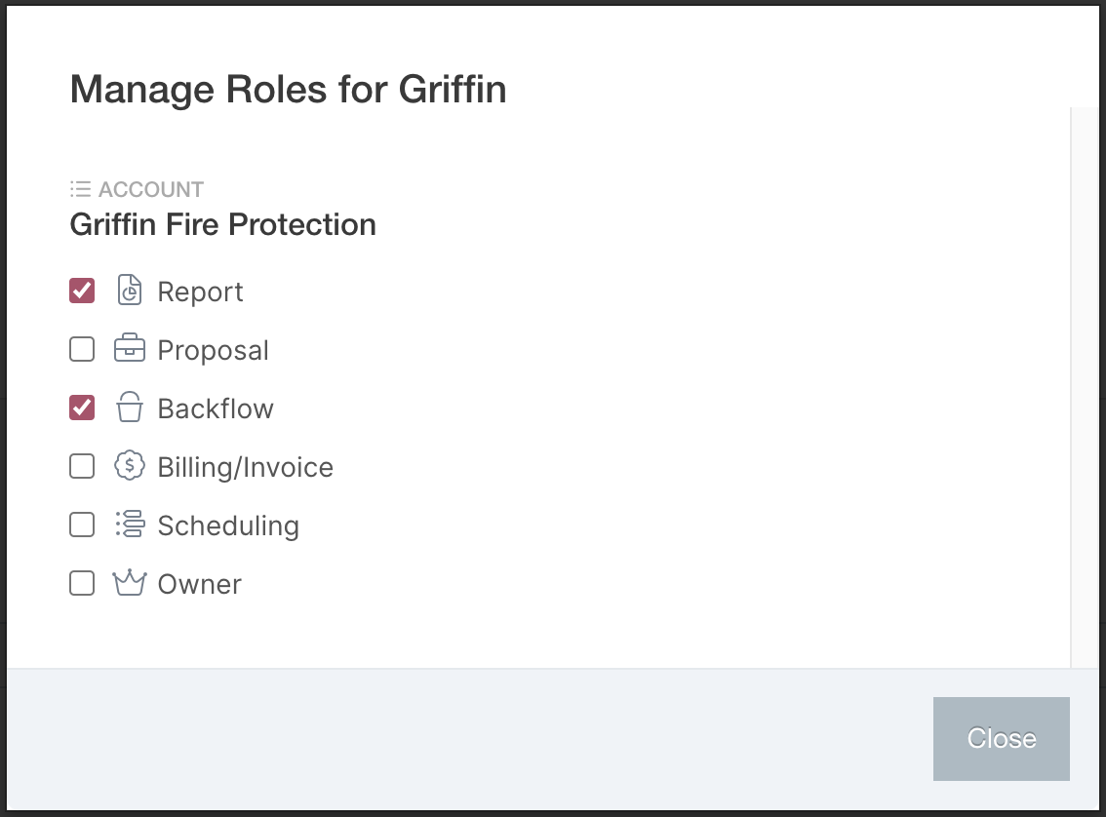Click the dialog's vertical scrollbar track
The height and width of the screenshot is (817, 1106).
pos(1085,388)
